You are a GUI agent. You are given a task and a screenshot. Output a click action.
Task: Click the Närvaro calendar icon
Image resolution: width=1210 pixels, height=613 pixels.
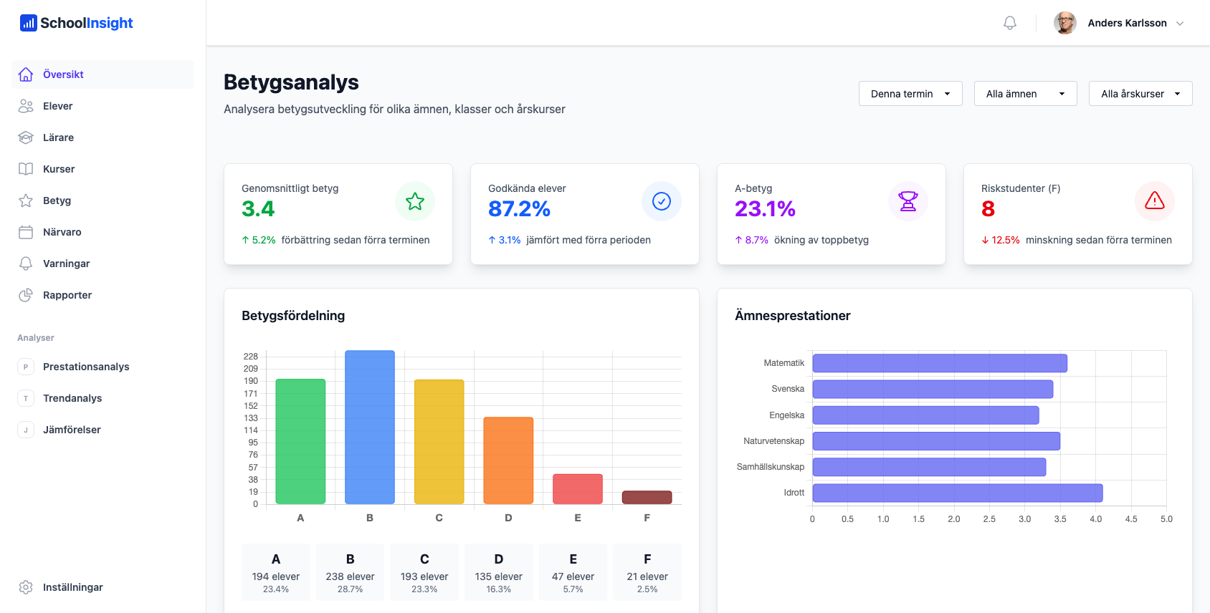click(x=26, y=232)
